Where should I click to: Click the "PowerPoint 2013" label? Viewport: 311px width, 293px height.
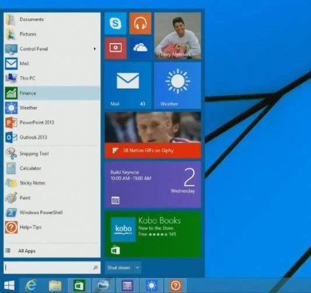37,122
